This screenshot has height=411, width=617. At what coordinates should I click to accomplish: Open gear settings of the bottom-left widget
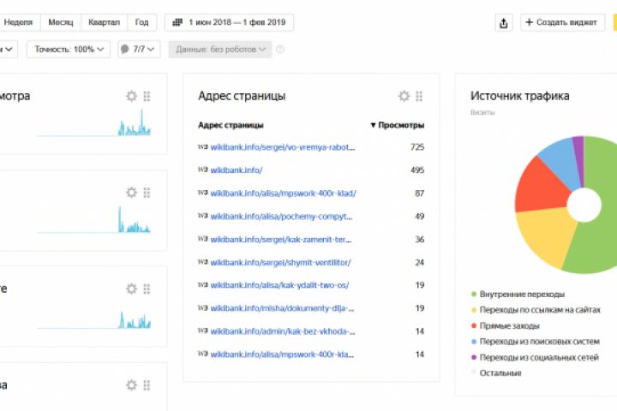pyautogui.click(x=132, y=384)
